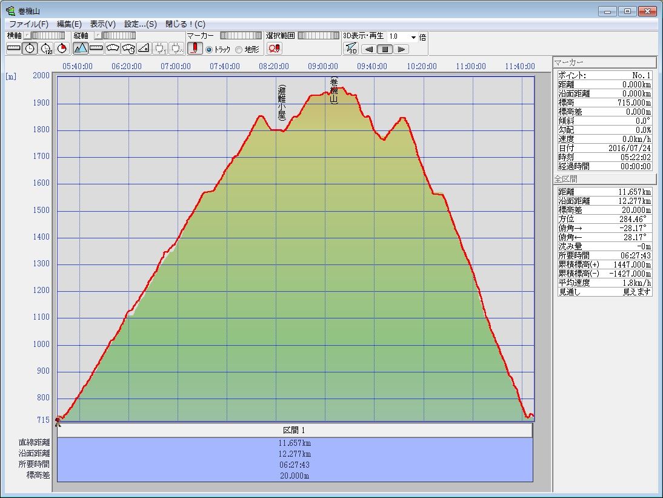Viewport: 663px width, 498px height.
Task: Click the 日付 2016/07/24 value
Action: (630, 148)
